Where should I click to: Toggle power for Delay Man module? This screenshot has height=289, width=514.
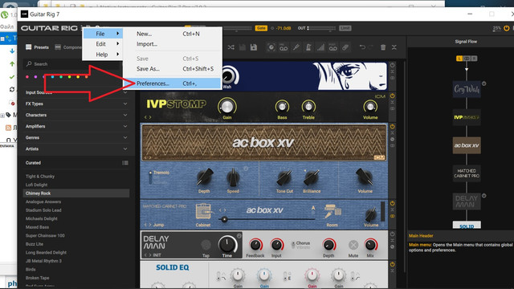(x=392, y=234)
